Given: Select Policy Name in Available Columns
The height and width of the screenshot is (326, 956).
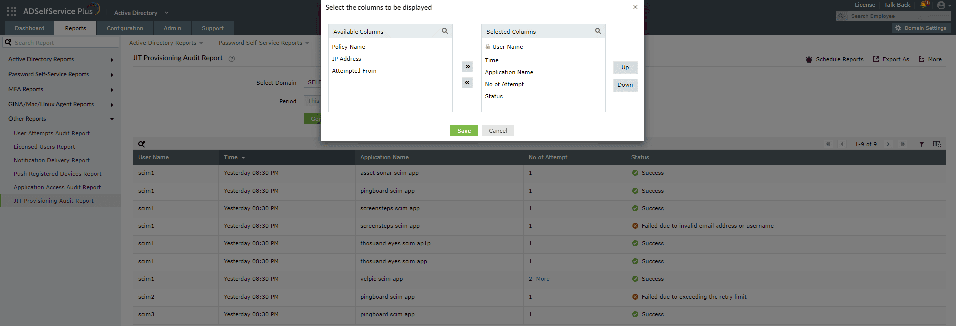Looking at the screenshot, I should [349, 47].
